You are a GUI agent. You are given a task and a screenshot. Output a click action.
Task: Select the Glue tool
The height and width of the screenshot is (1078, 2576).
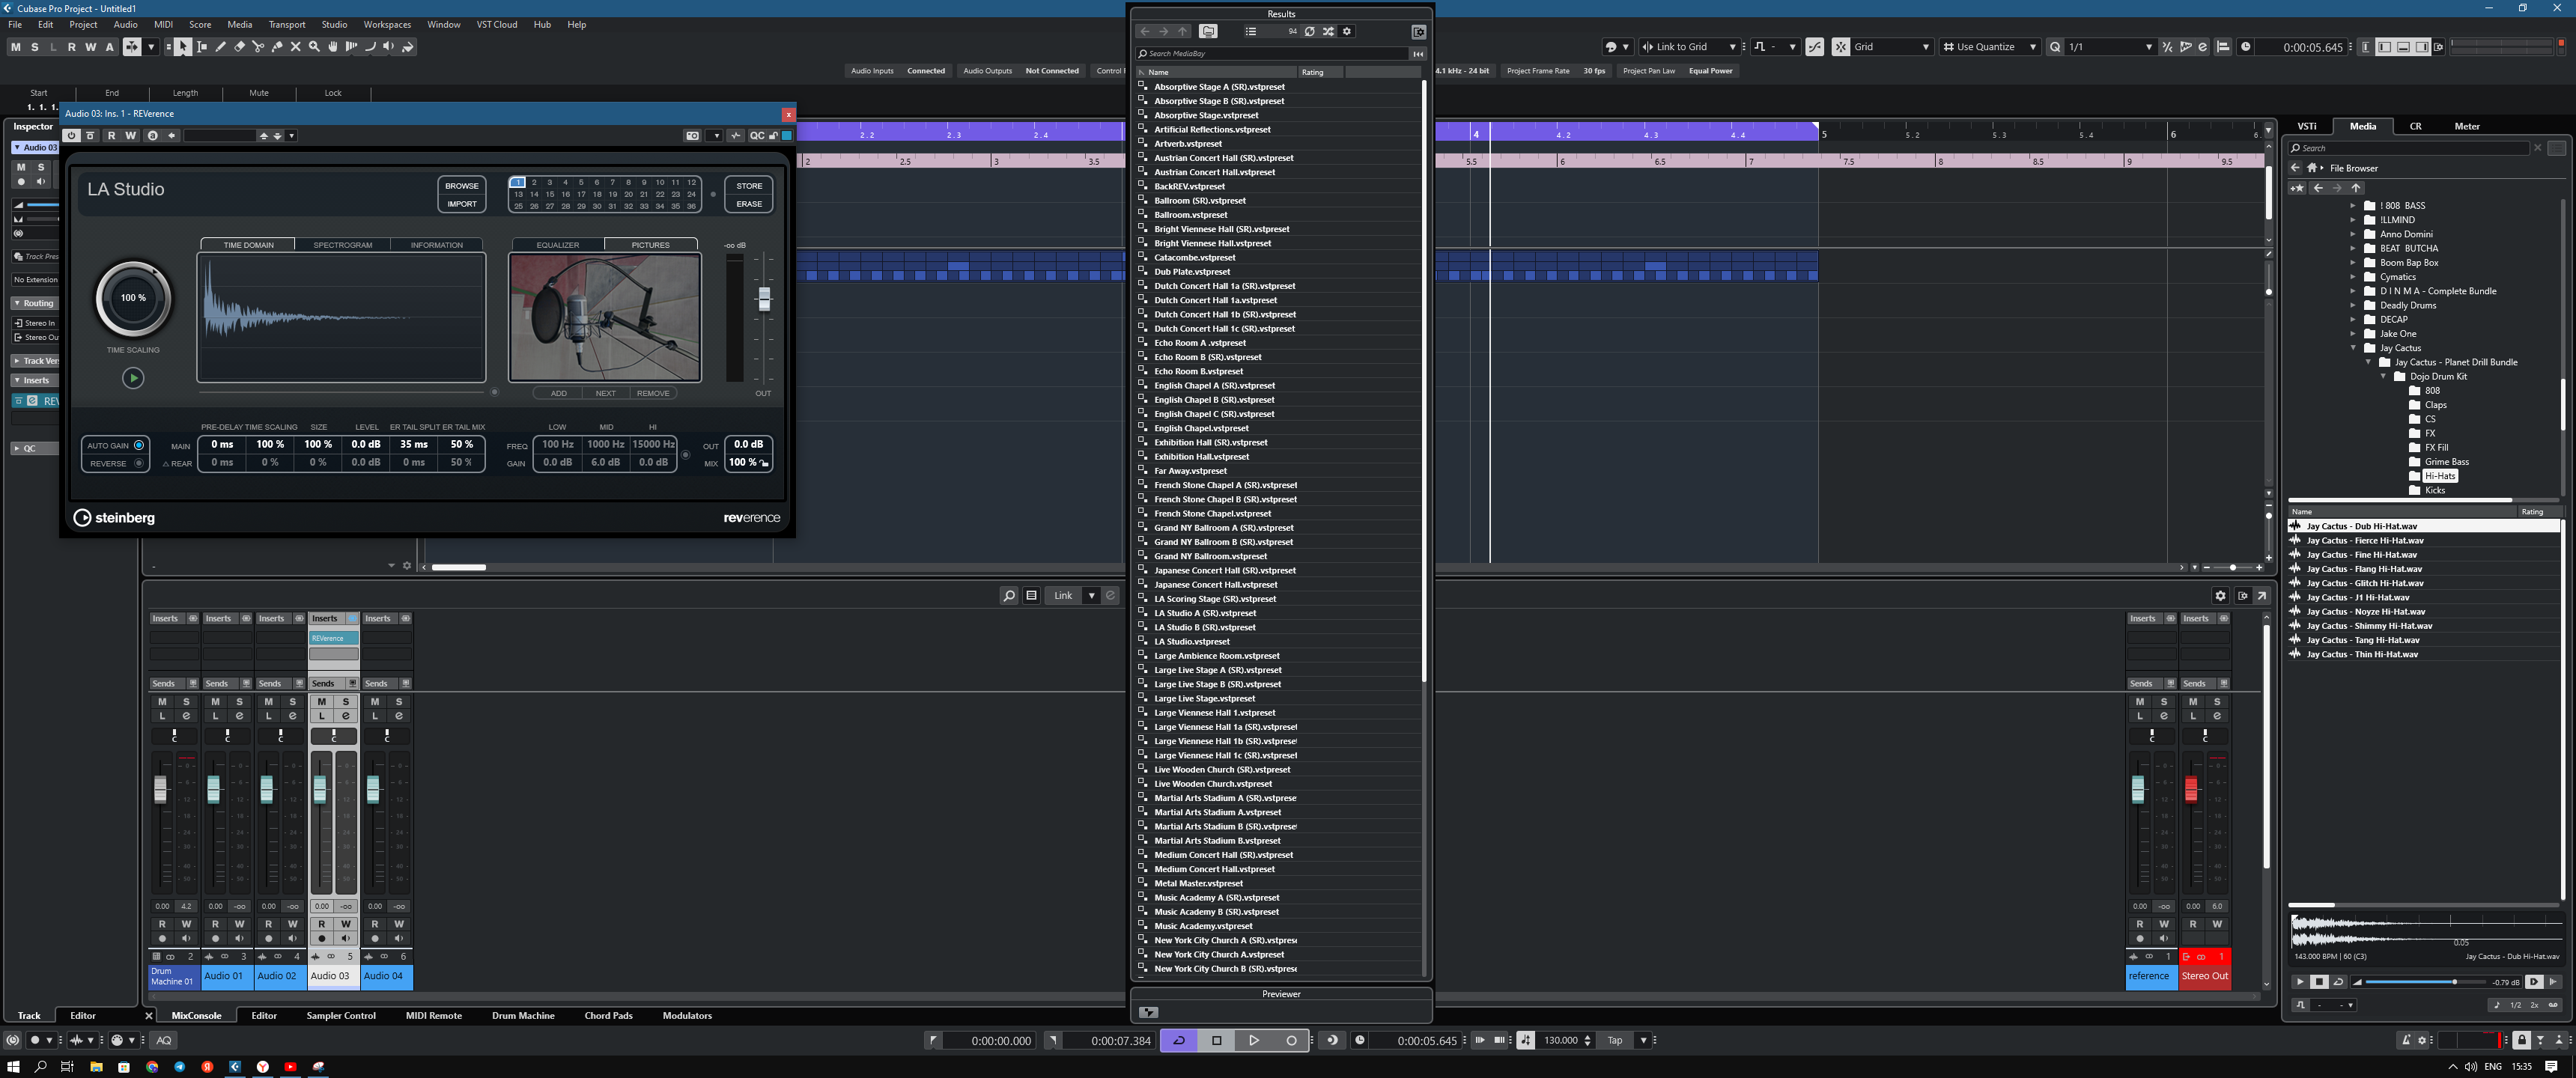coord(277,47)
